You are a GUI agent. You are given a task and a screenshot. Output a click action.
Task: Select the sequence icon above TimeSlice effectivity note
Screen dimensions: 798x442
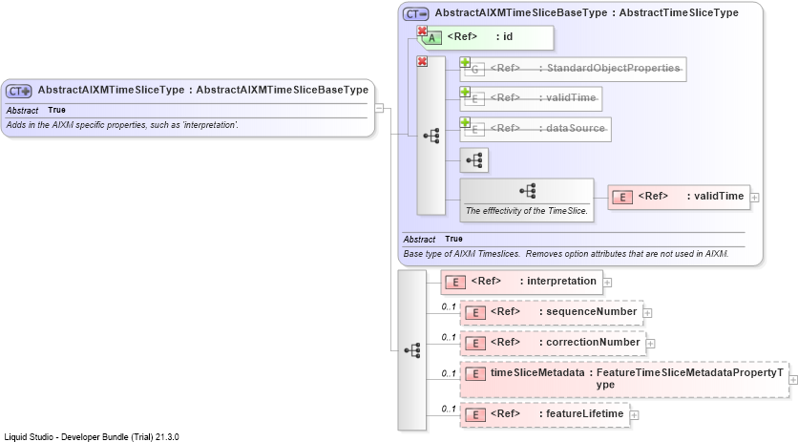(x=527, y=191)
